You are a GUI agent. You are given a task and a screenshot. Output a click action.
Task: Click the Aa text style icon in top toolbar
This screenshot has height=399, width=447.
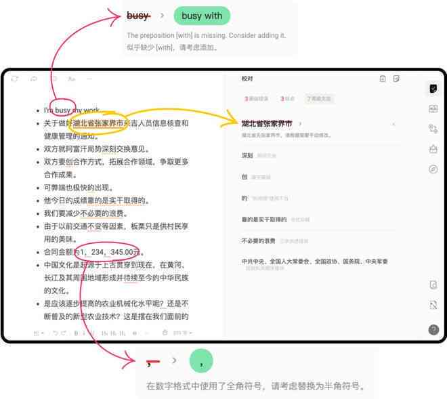click(x=72, y=79)
